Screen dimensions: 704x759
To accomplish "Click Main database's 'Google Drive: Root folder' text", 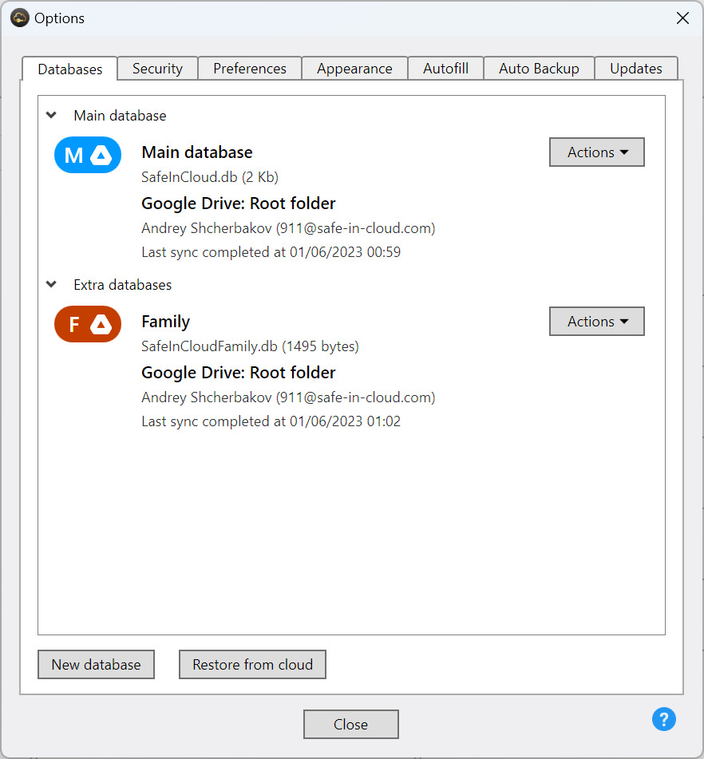I will tap(238, 204).
